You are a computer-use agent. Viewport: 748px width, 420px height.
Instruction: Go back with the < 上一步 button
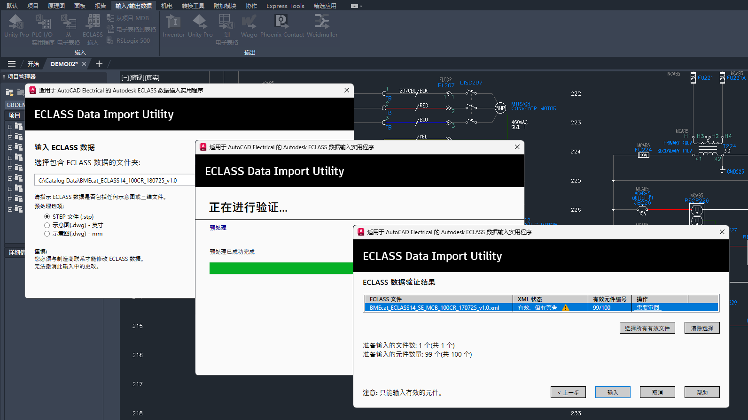click(568, 392)
